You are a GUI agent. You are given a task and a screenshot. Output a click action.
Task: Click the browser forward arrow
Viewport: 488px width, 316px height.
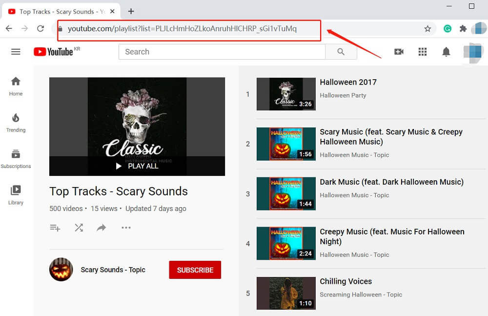click(24, 29)
